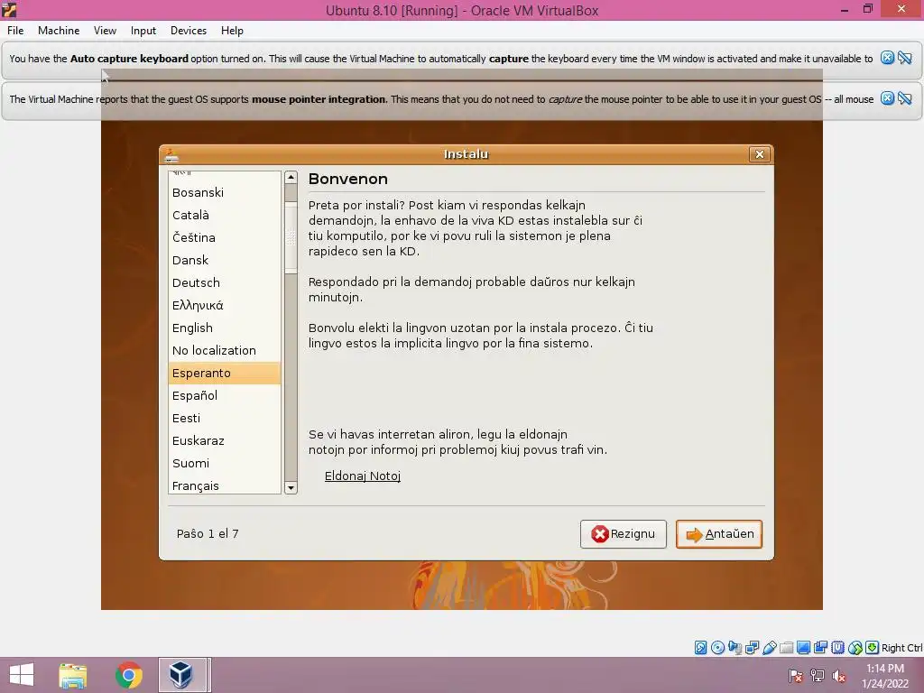
Task: Click the network tray icon
Action: (818, 676)
